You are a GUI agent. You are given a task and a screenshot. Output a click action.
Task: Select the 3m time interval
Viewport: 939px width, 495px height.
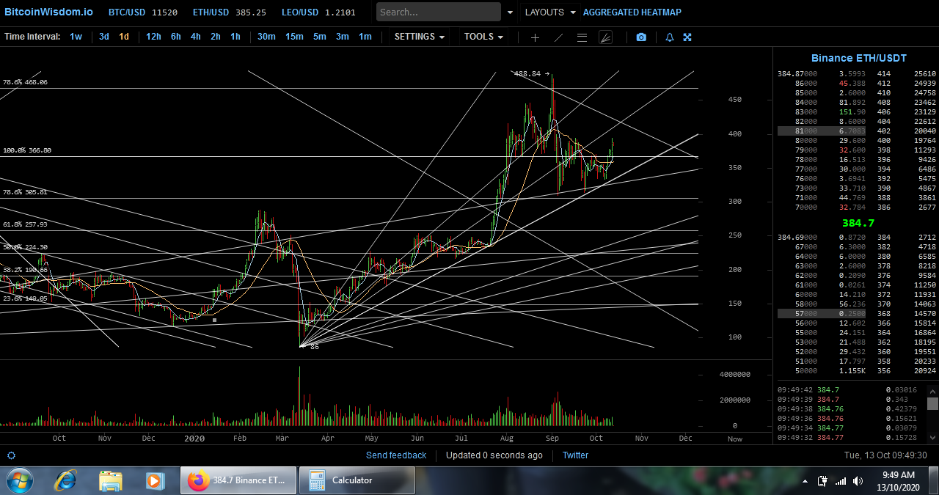pyautogui.click(x=343, y=37)
